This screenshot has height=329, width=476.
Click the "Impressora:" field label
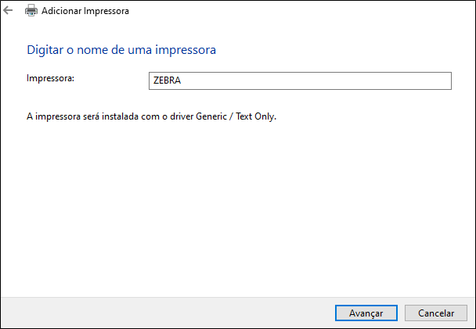point(49,78)
